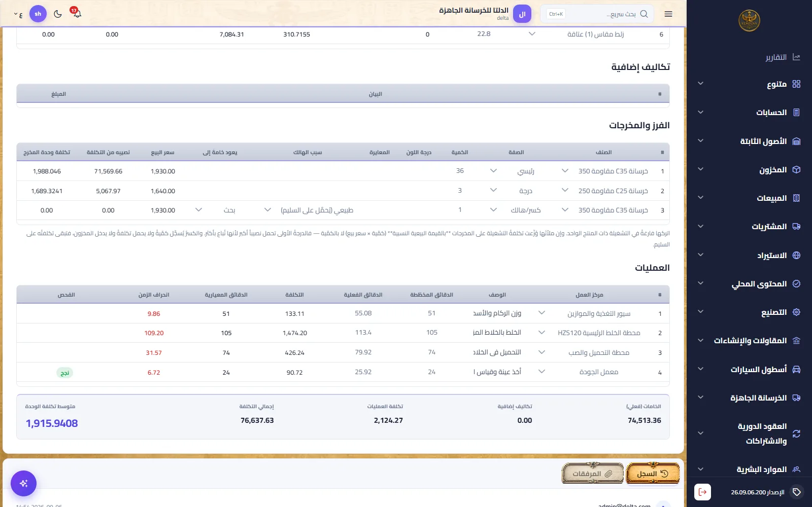Click the المشتريات truck icon
The image size is (812, 507).
pos(796,227)
